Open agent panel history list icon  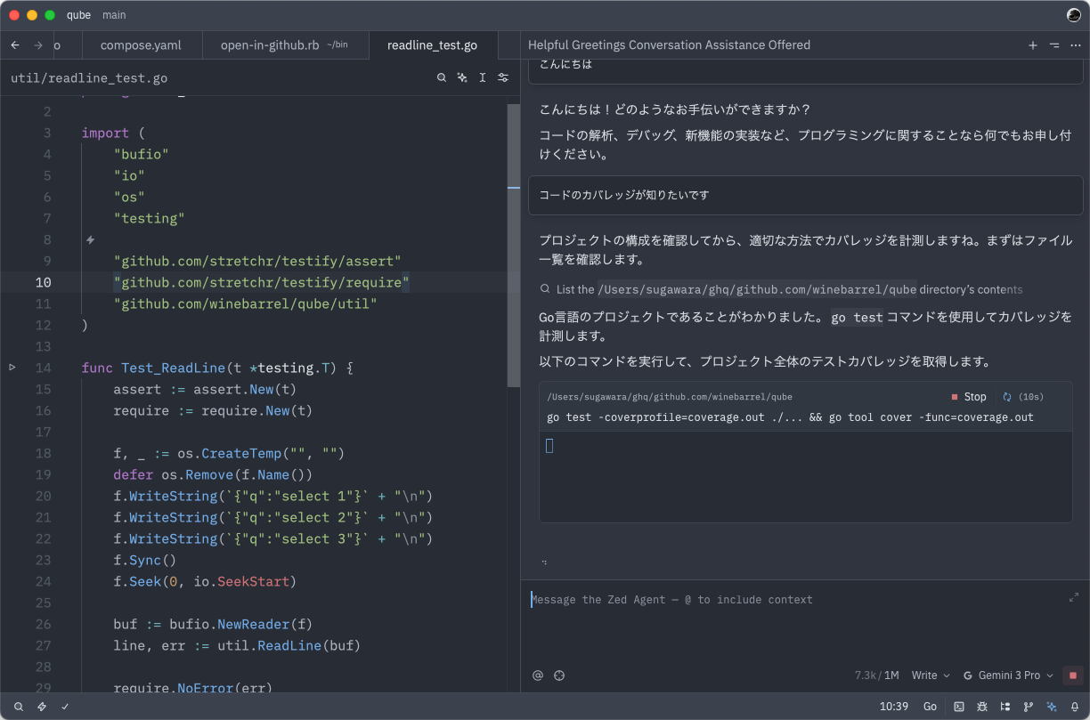[x=1053, y=45]
